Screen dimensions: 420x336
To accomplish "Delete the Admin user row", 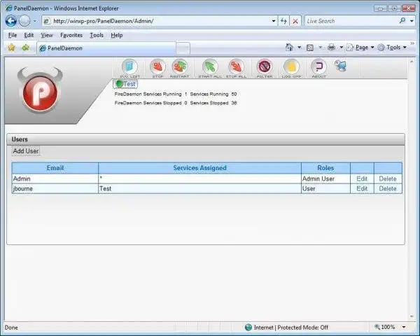I will click(x=388, y=178).
